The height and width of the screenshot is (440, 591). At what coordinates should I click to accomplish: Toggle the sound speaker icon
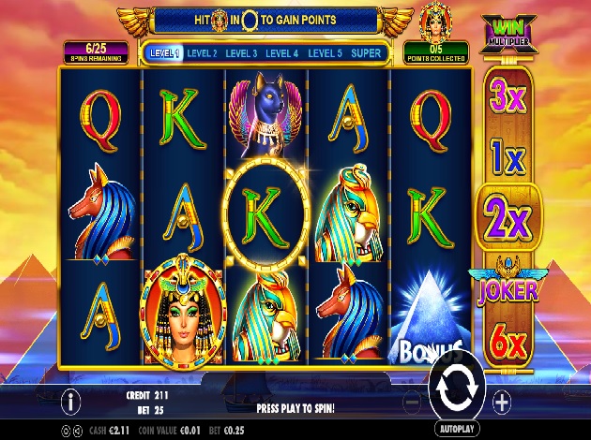point(77,431)
